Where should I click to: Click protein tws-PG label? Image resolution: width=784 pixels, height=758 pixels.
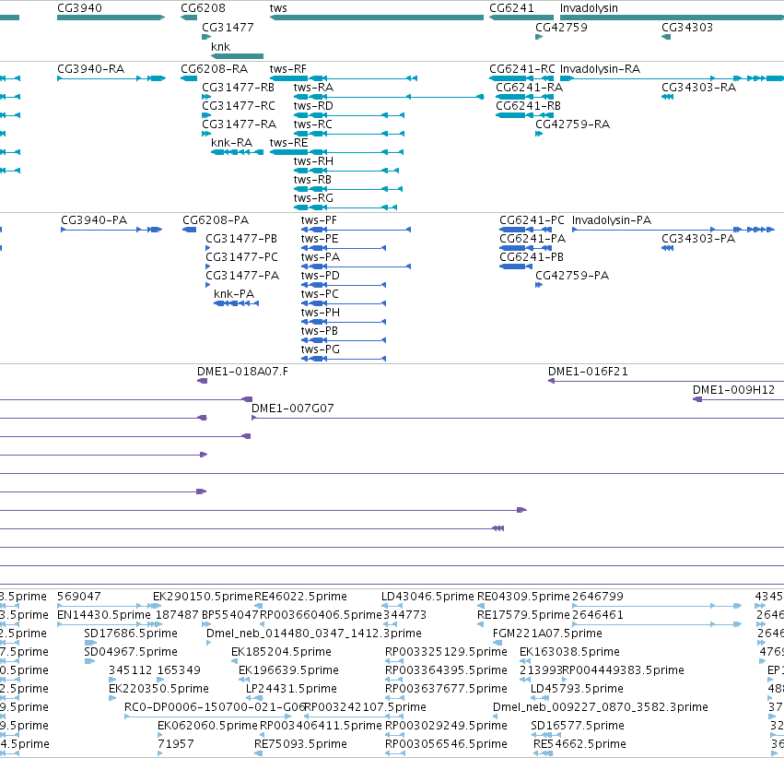coord(321,349)
